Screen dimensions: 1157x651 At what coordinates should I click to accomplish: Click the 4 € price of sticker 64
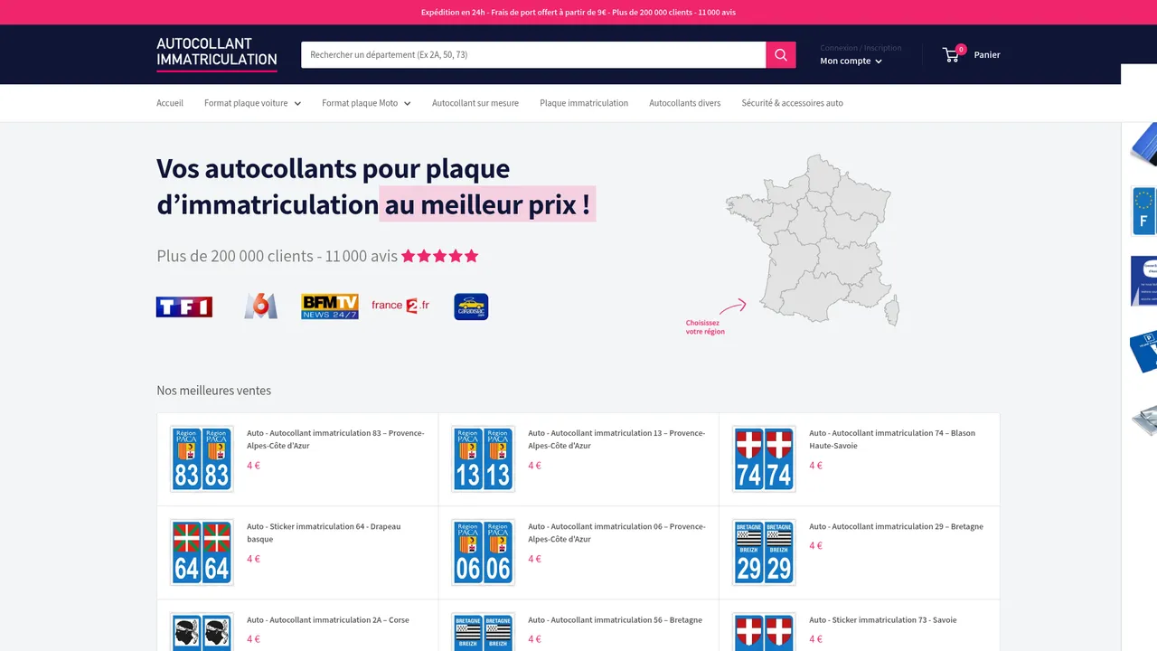(253, 559)
